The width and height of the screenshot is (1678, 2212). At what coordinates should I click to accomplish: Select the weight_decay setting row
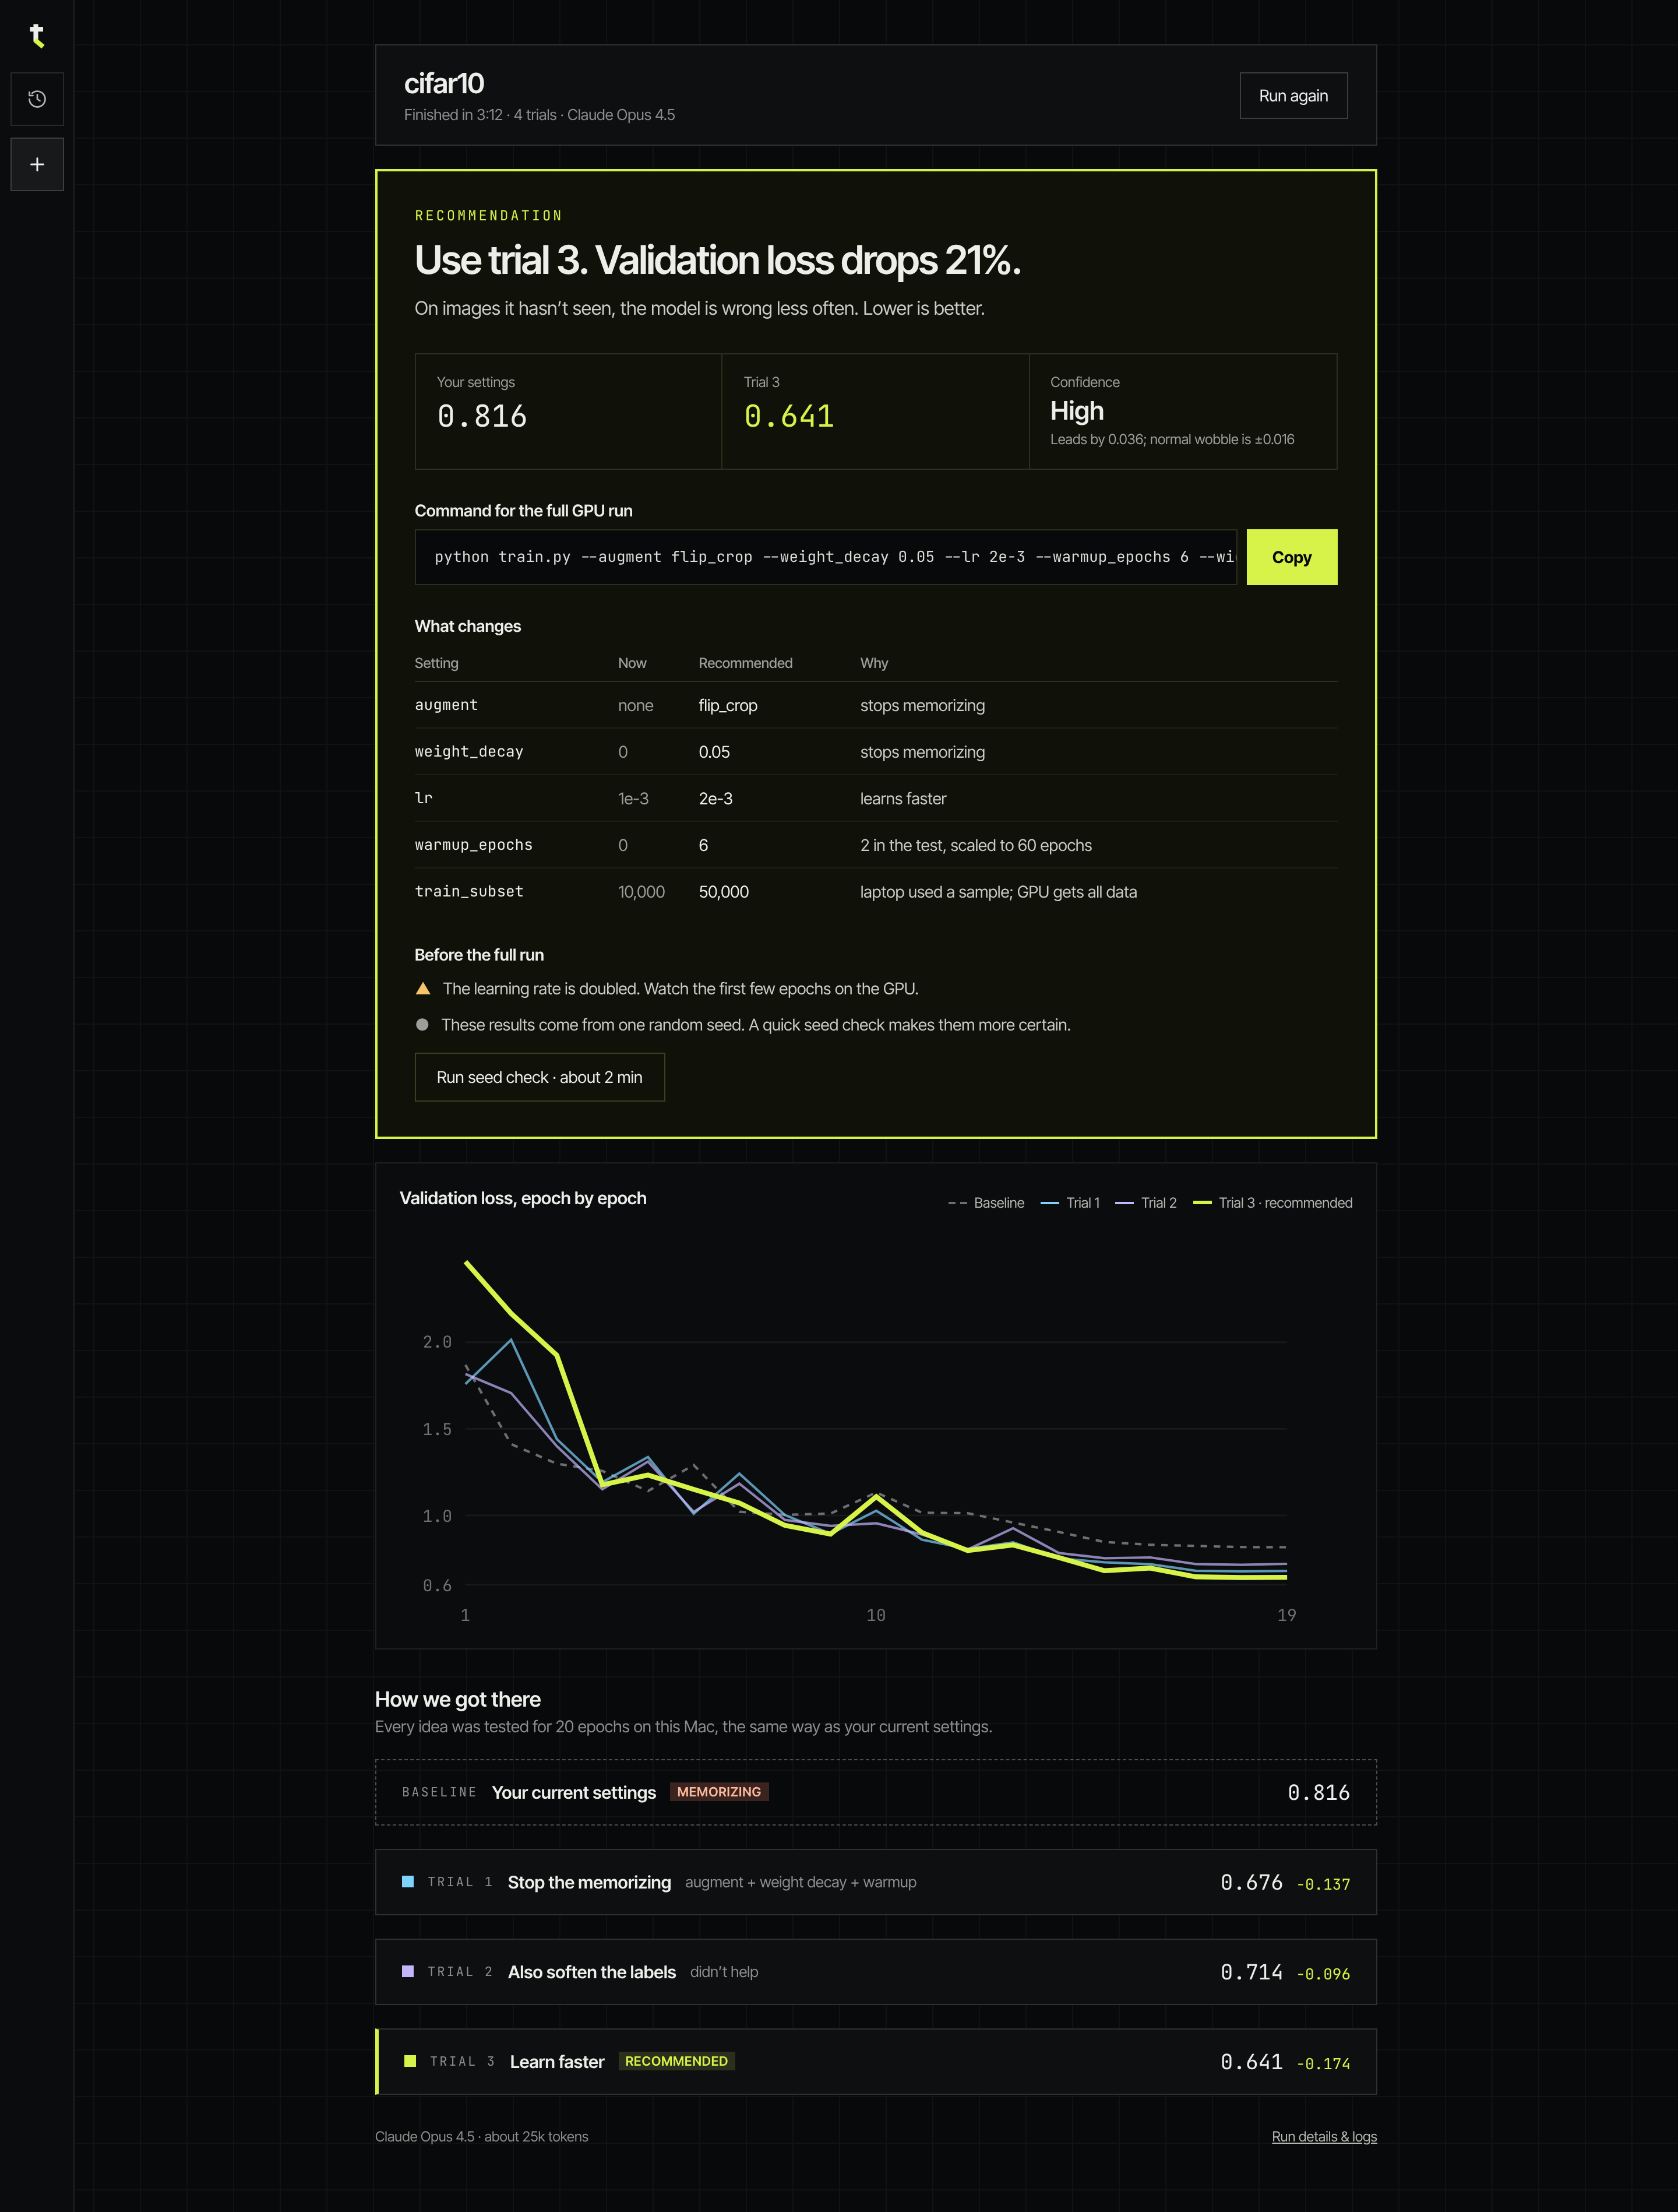[876, 752]
